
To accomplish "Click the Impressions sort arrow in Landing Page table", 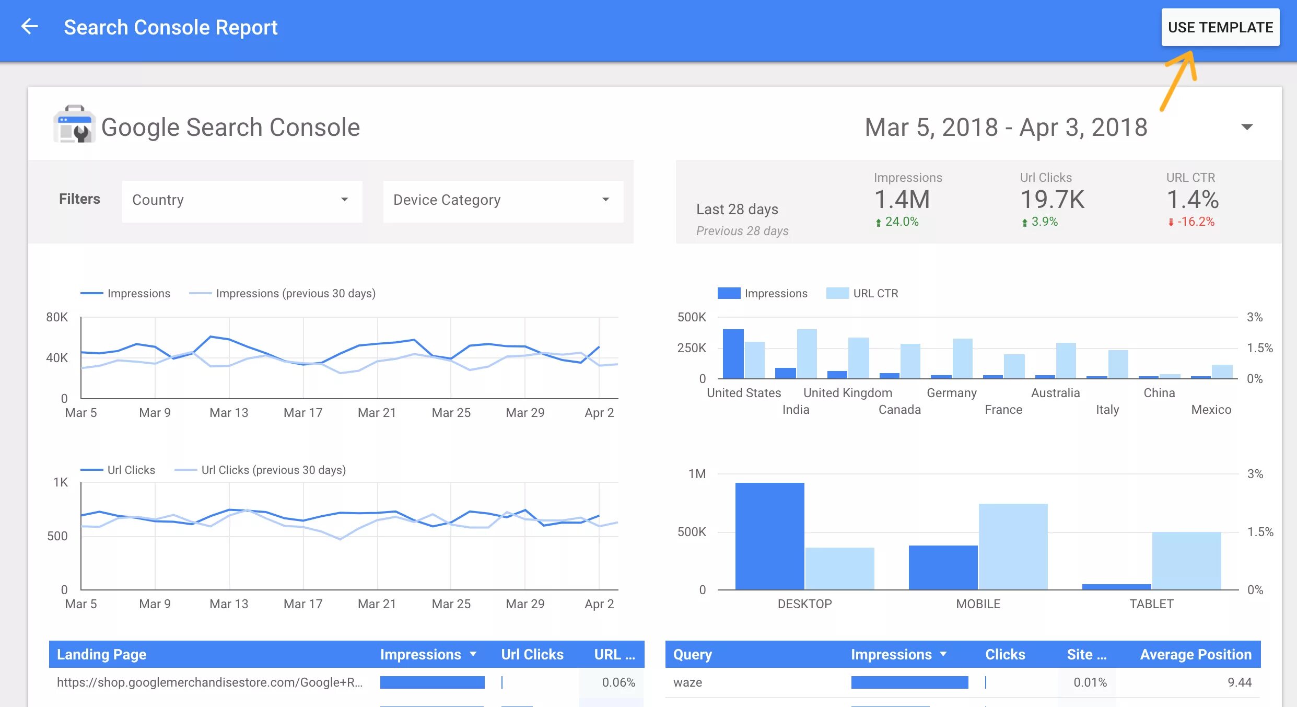I will coord(473,654).
